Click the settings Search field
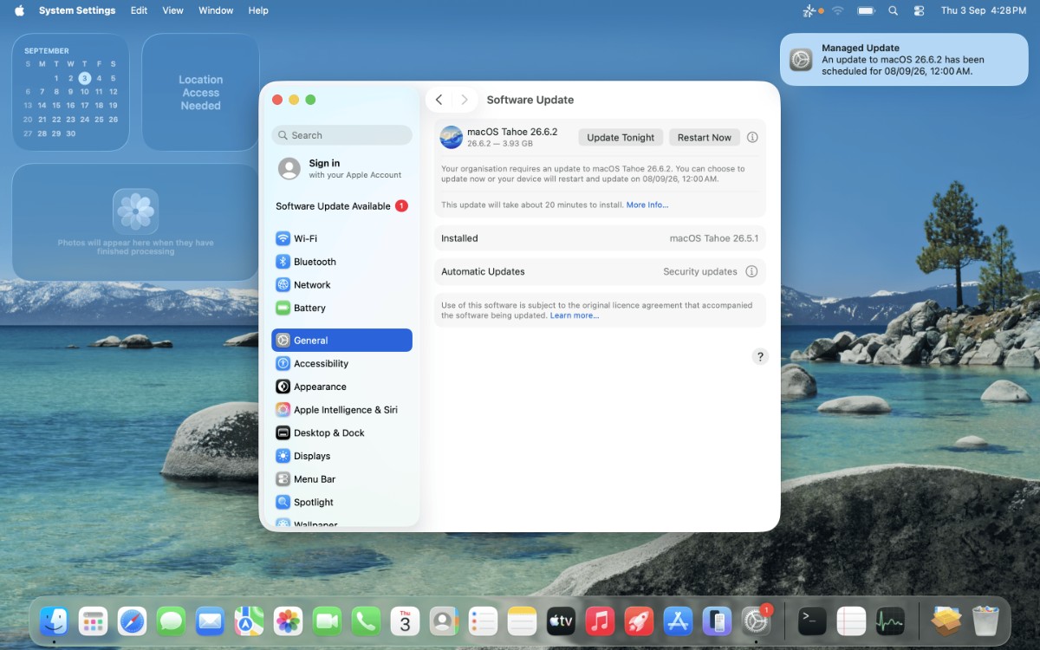The height and width of the screenshot is (650, 1040). click(x=341, y=135)
